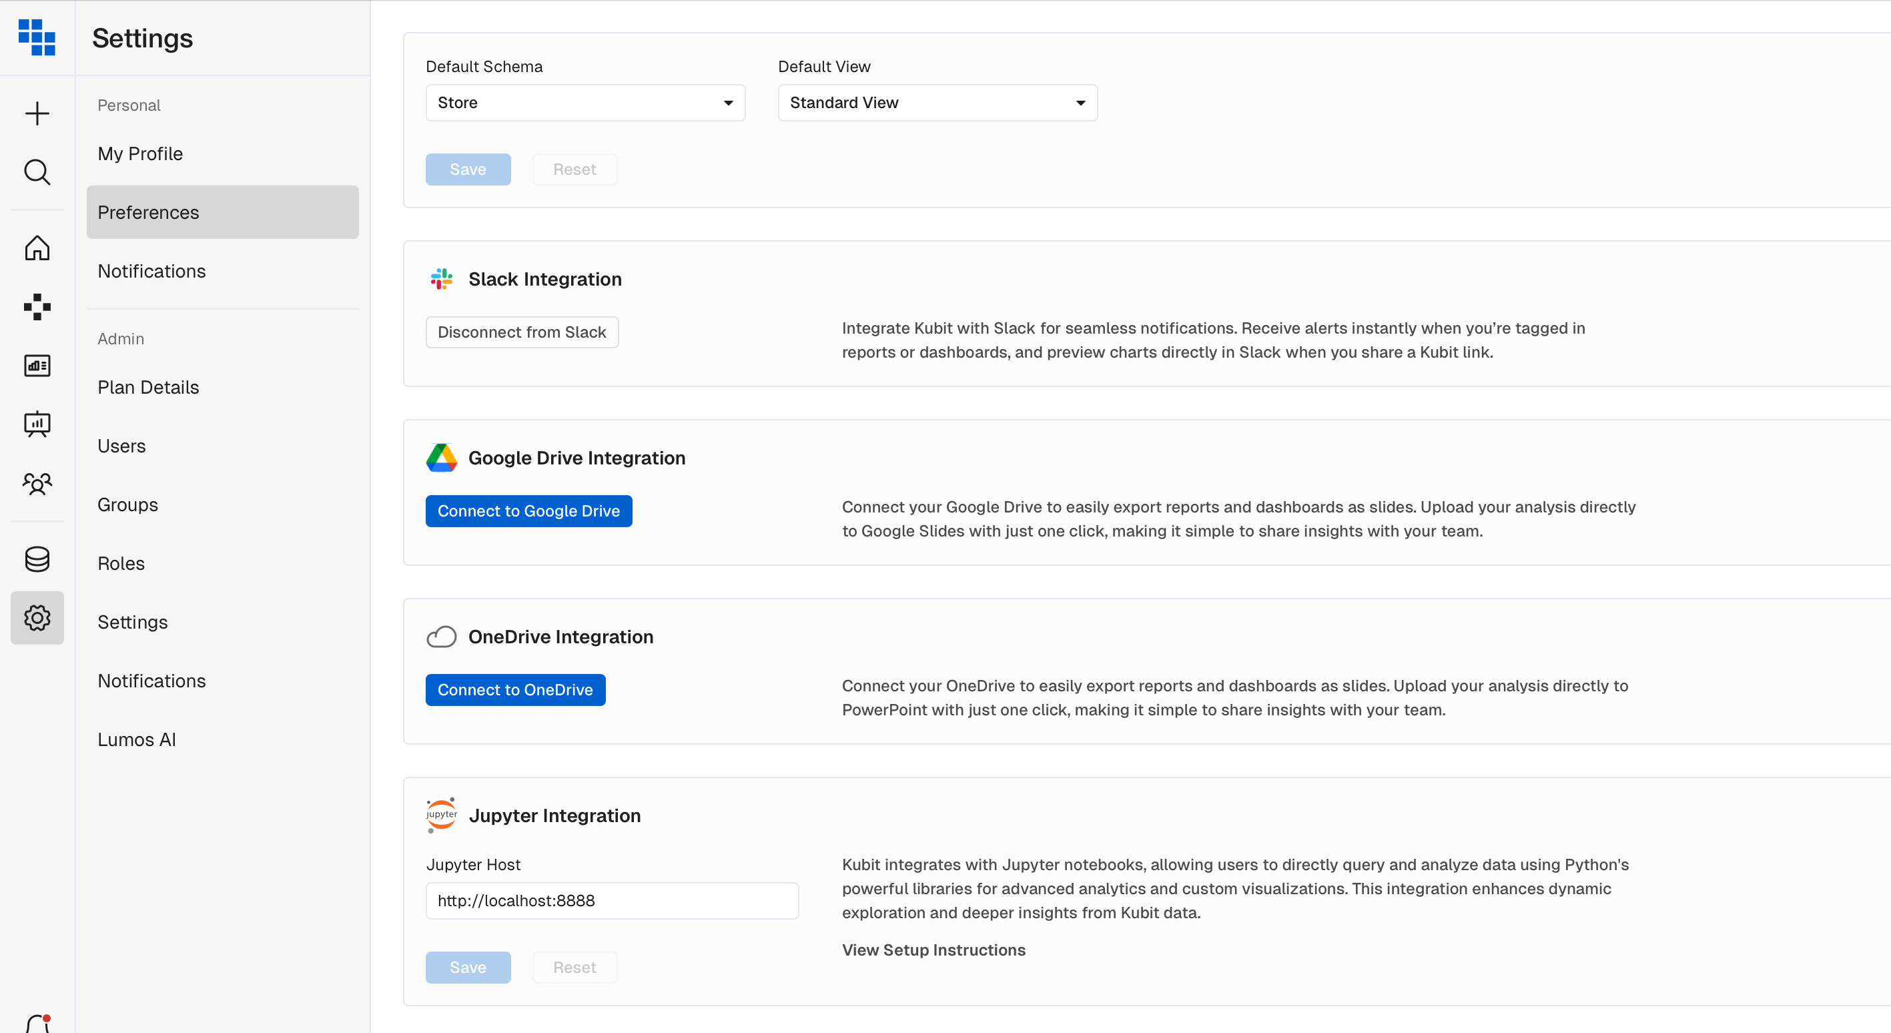Click Disconnect from Slack button

click(522, 332)
